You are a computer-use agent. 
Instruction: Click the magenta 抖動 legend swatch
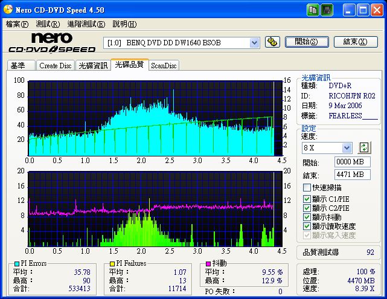click(208, 264)
